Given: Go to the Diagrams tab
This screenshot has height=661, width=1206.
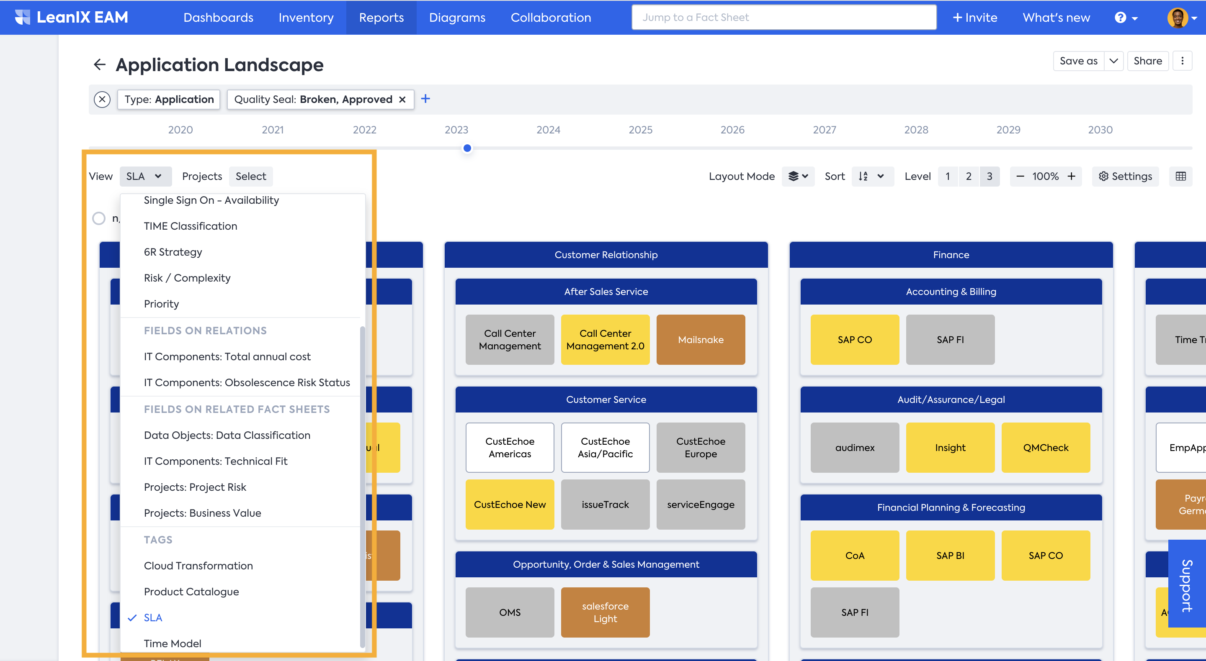Looking at the screenshot, I should (x=457, y=18).
